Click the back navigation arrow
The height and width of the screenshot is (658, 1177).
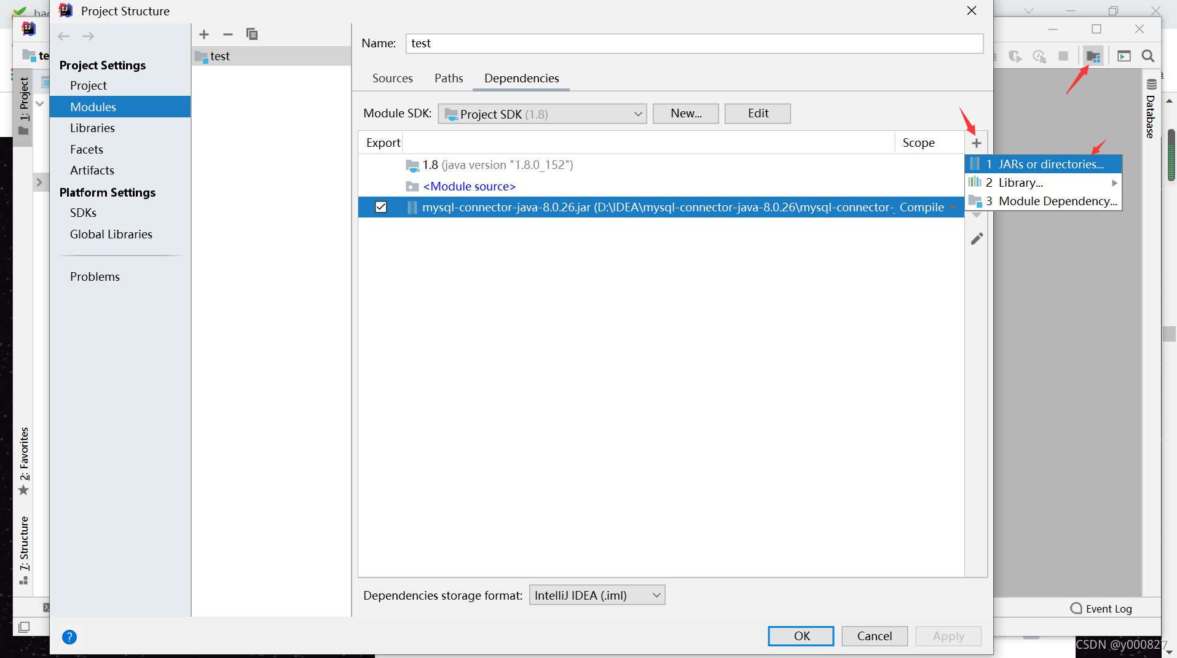click(x=63, y=36)
